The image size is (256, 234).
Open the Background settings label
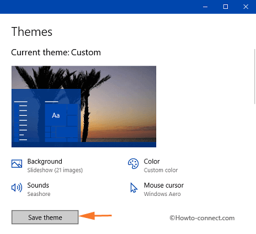(45, 161)
